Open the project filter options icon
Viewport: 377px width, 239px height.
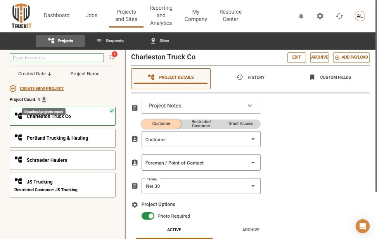[112, 57]
